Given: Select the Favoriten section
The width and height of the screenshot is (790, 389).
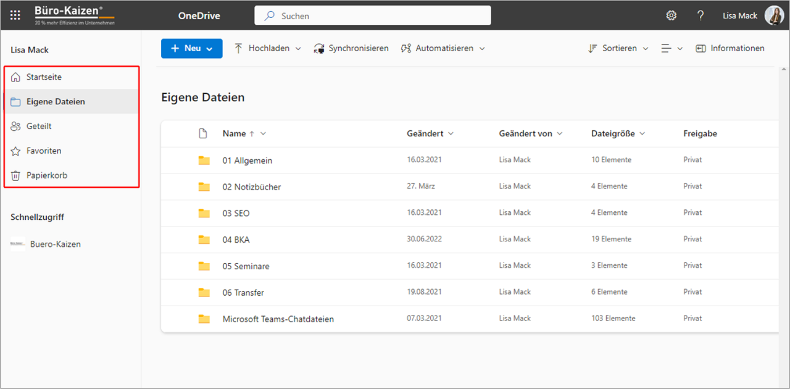Looking at the screenshot, I should [x=43, y=150].
